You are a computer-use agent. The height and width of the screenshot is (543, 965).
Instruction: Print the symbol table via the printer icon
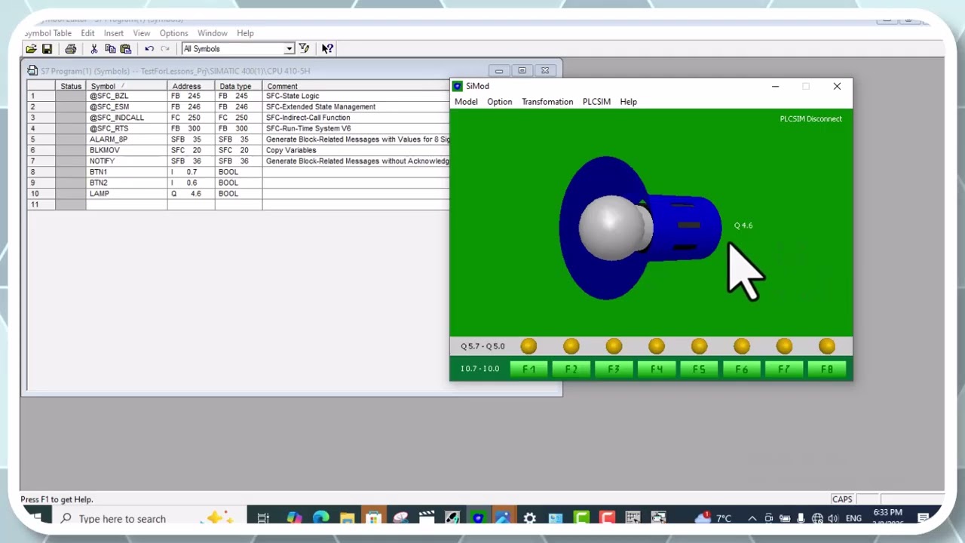point(70,49)
